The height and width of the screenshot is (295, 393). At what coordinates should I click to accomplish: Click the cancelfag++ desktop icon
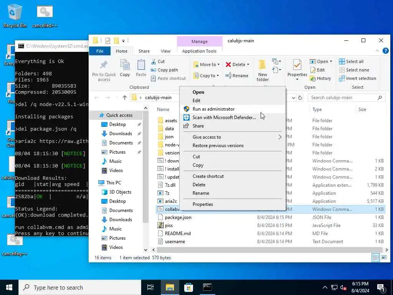pyautogui.click(x=15, y=245)
